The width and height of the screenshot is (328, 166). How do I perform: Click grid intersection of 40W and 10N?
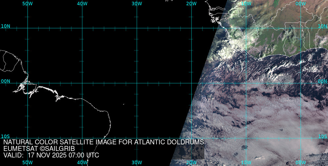(x=82, y=28)
